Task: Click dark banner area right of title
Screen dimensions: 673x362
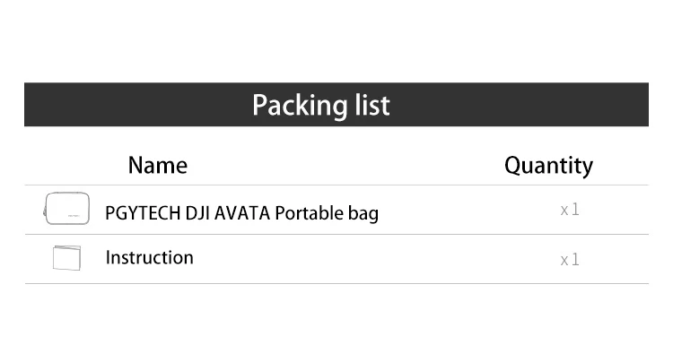Action: (x=520, y=105)
